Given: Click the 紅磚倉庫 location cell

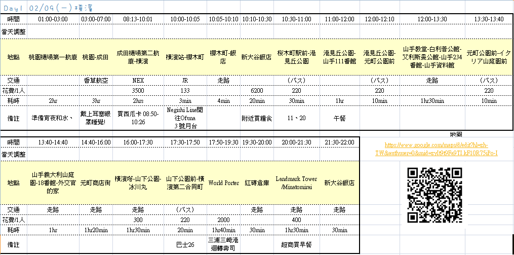Looking at the screenshot, I should pos(257,183).
